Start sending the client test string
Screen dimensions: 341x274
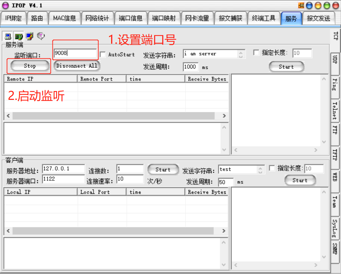[300, 180]
